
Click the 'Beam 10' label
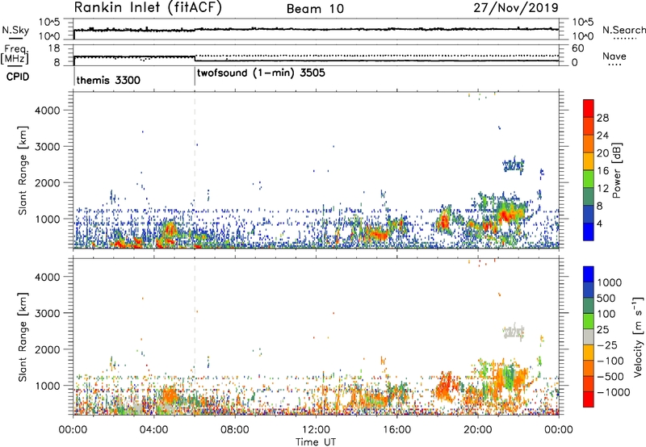click(315, 9)
